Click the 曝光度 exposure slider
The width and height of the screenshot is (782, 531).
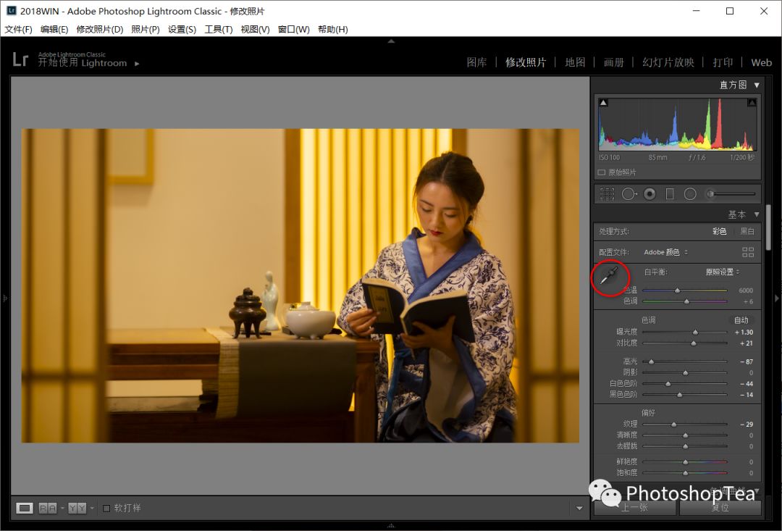pos(684,332)
